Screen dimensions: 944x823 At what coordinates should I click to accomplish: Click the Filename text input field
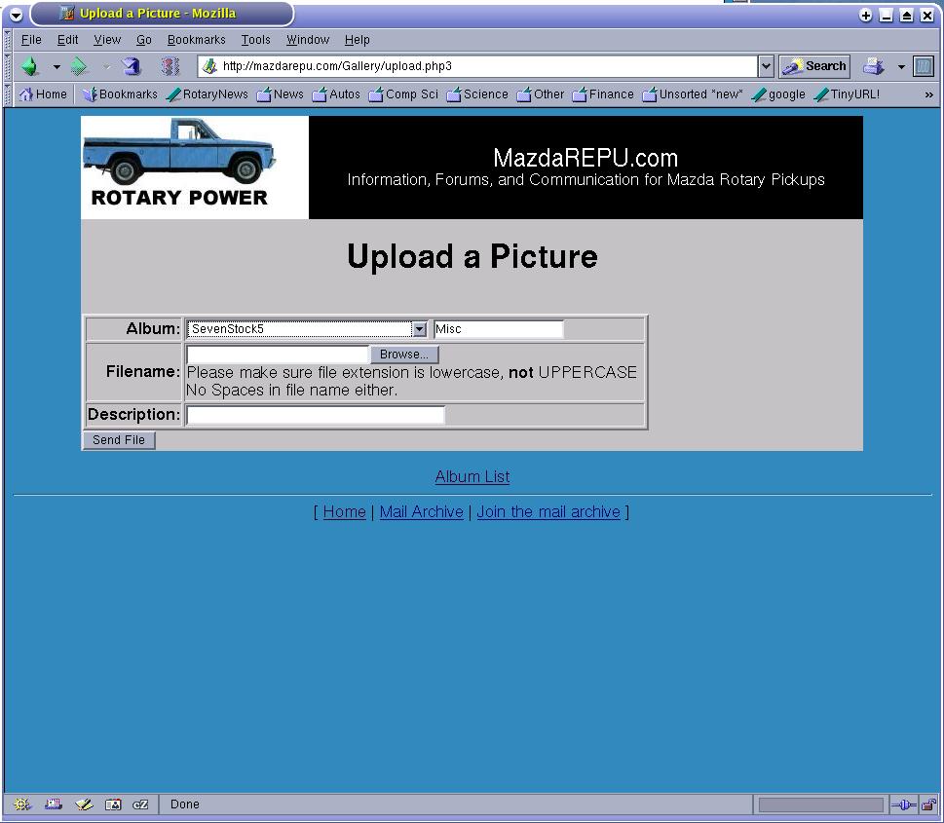pos(278,355)
